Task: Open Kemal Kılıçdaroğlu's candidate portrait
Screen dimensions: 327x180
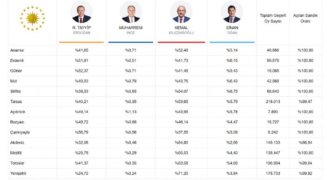Action: (x=181, y=12)
